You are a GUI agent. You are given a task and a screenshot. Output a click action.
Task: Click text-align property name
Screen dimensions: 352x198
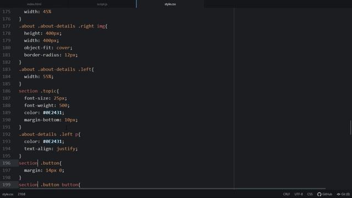(x=37, y=148)
